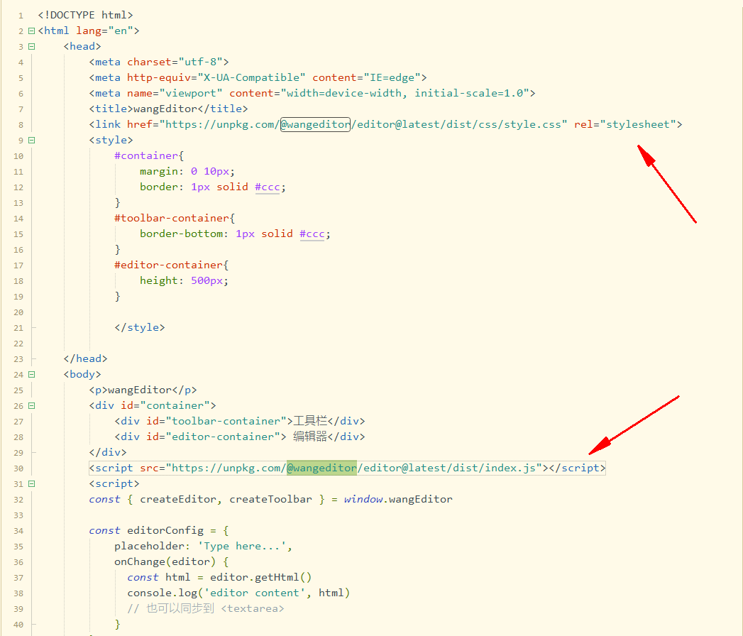Click the 'Type here...' placeholder string

coord(242,547)
